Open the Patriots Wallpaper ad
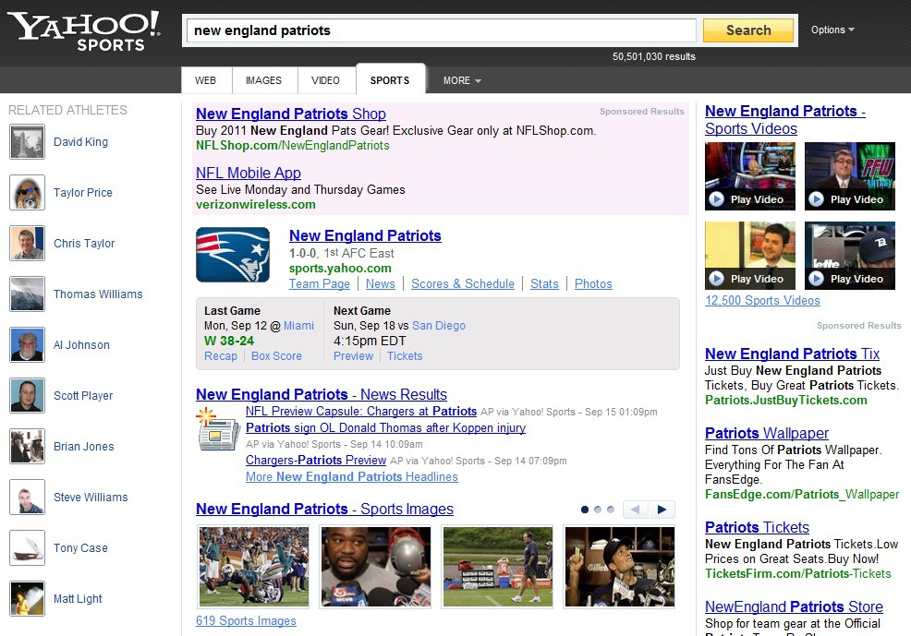 (x=766, y=434)
